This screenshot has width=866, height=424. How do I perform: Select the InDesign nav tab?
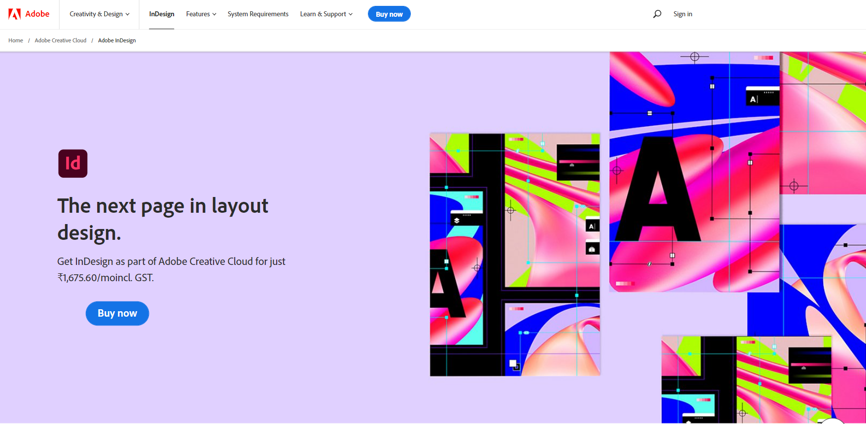pyautogui.click(x=162, y=14)
